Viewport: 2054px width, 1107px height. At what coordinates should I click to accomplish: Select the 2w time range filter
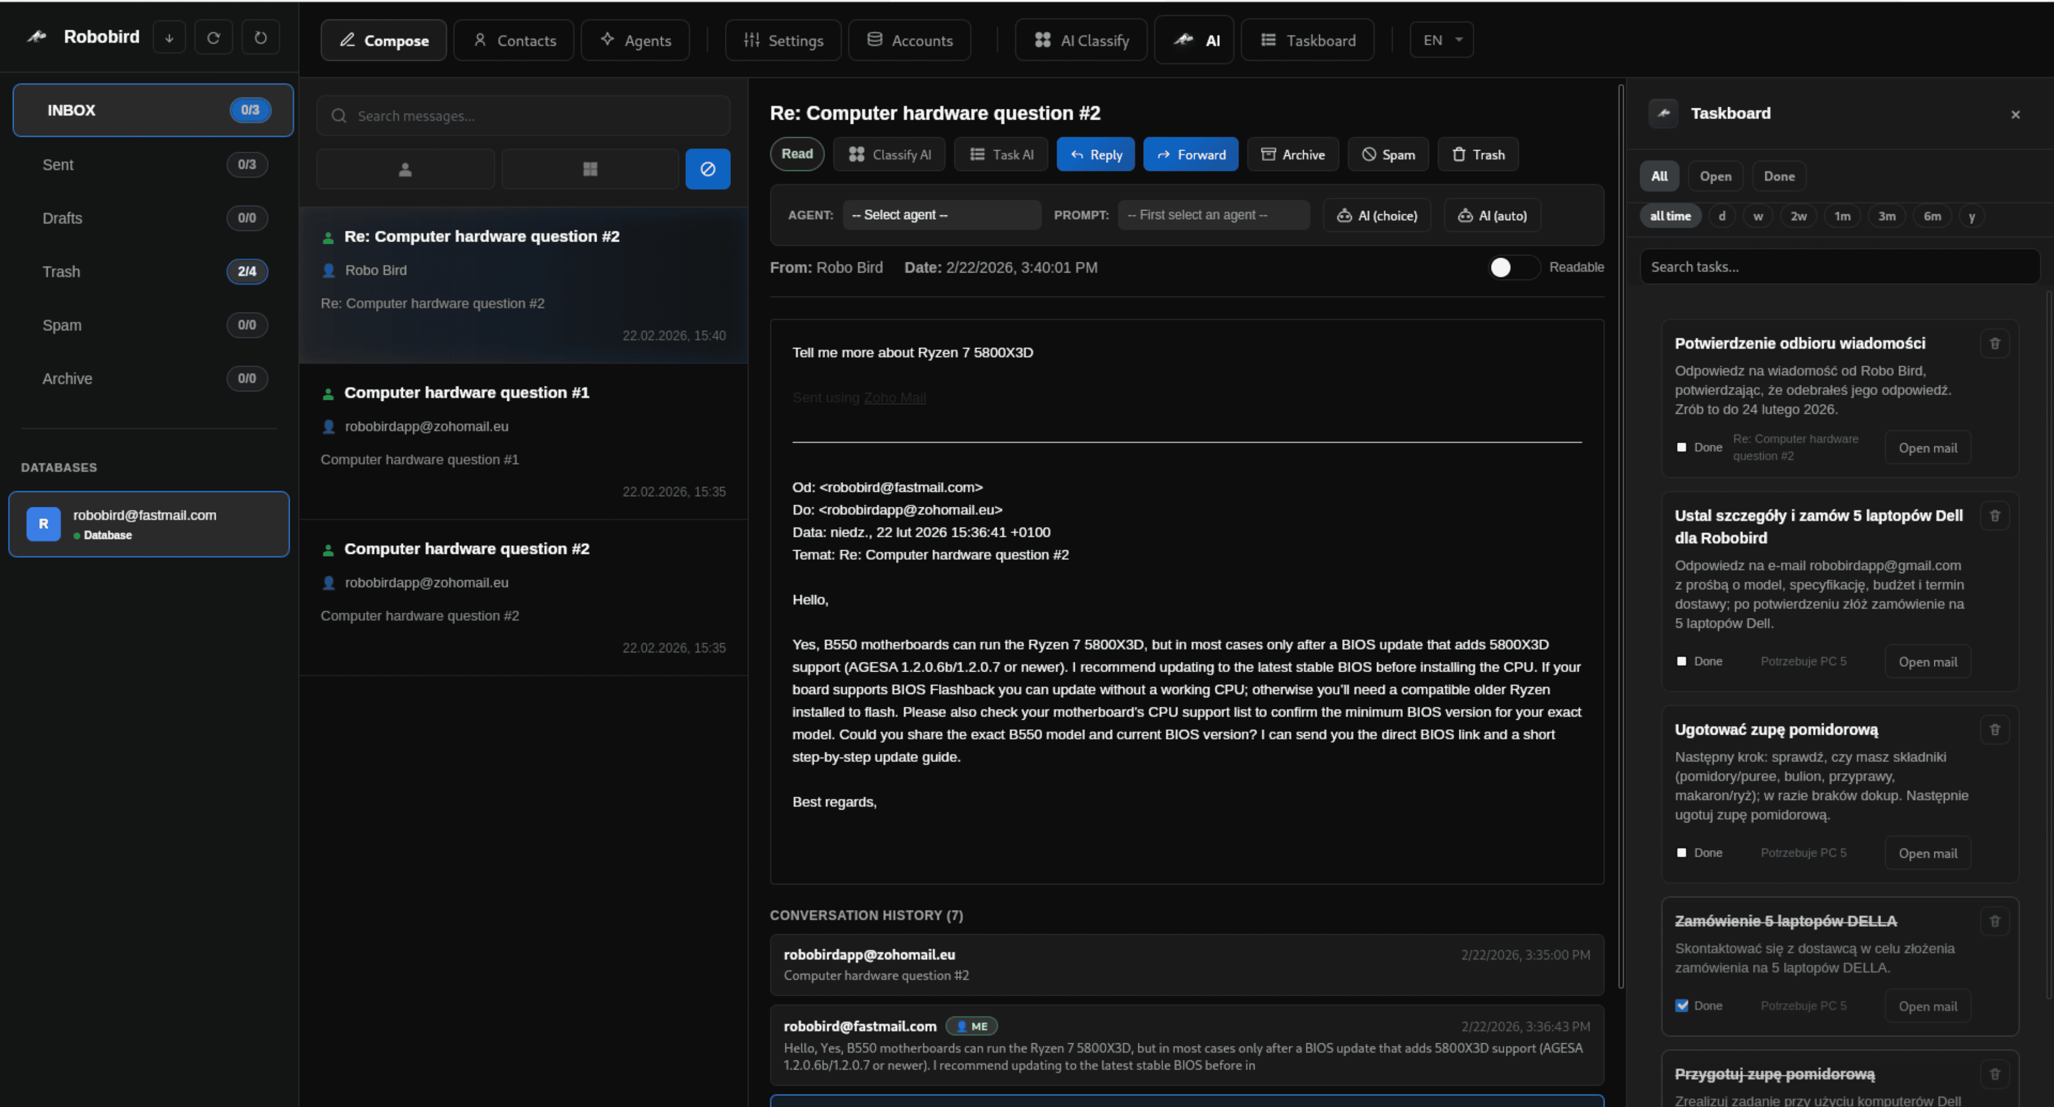[1798, 216]
